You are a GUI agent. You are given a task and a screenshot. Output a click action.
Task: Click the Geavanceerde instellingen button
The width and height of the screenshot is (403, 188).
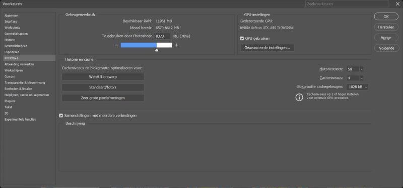click(267, 48)
